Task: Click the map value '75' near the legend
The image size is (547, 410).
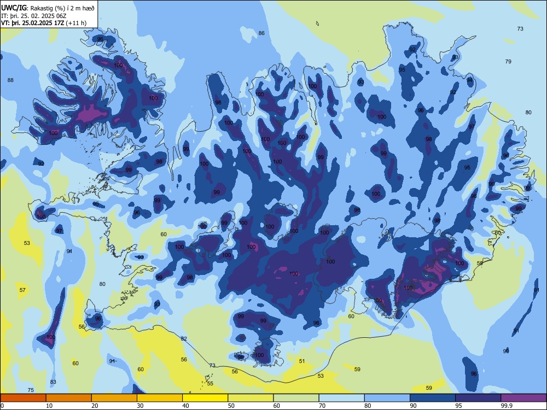Action: coord(31,390)
